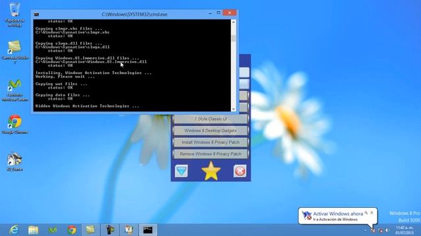Click the scroll-down arrow in the cmd window
This screenshot has width=421, height=236.
(234, 109)
